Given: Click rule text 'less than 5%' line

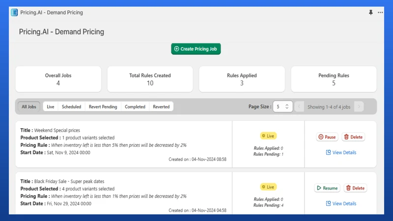Looking at the screenshot, I should 119,145.
